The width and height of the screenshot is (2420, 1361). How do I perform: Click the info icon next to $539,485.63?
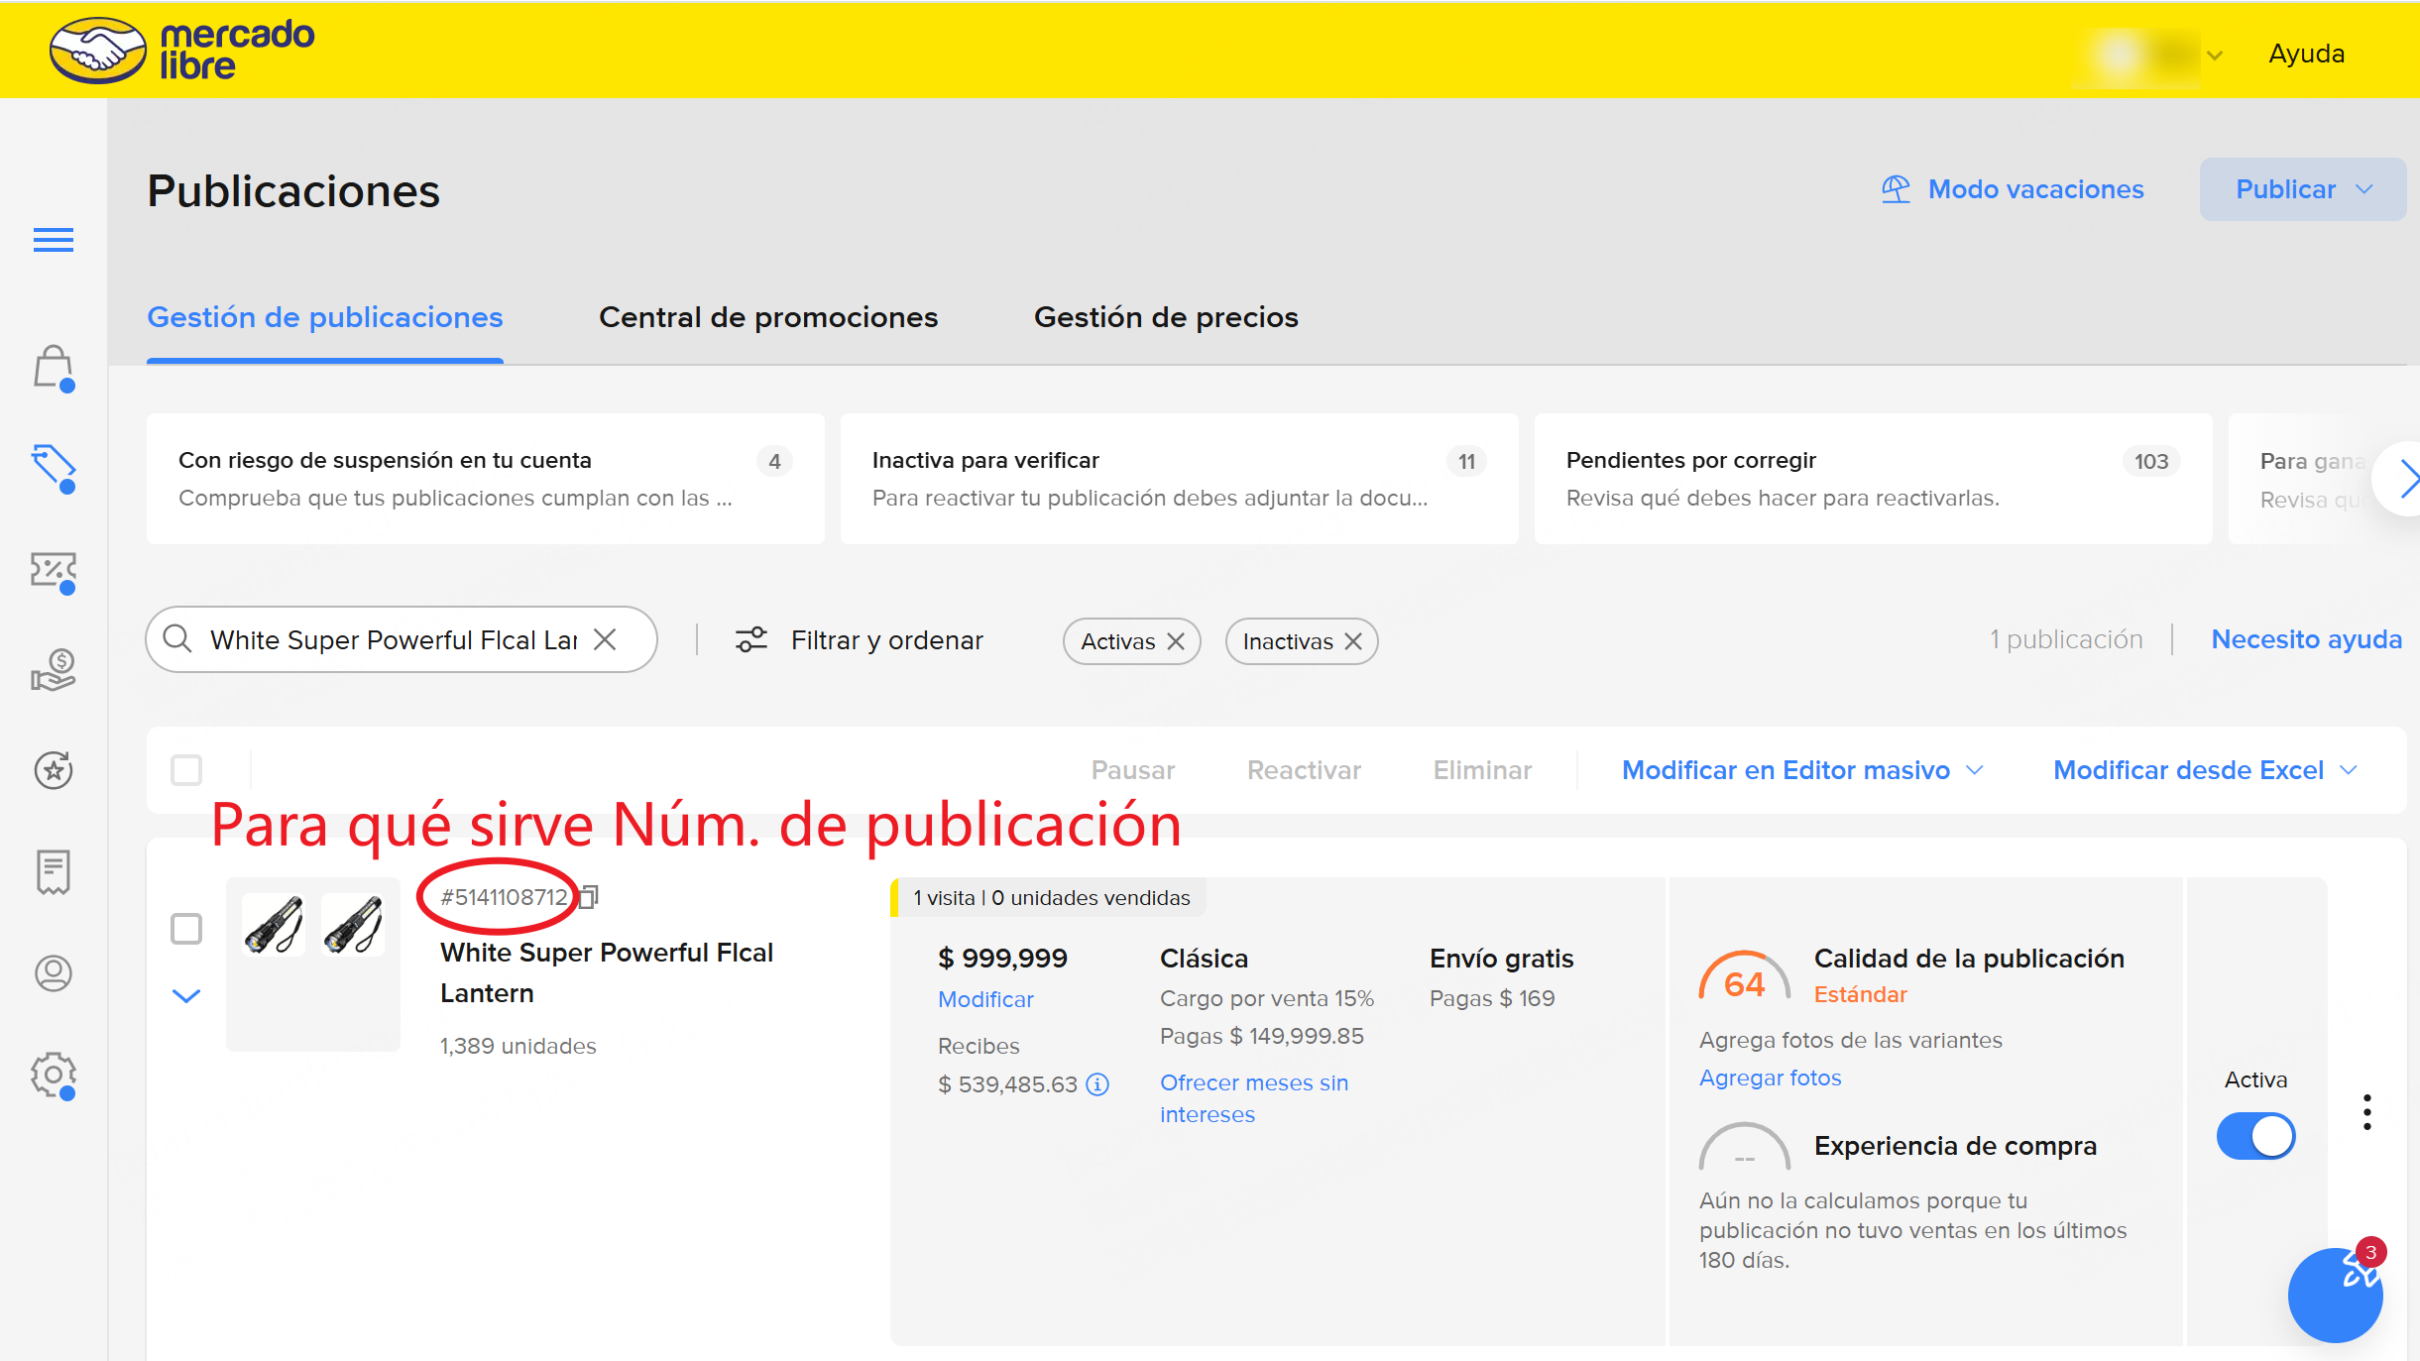pyautogui.click(x=1097, y=1084)
